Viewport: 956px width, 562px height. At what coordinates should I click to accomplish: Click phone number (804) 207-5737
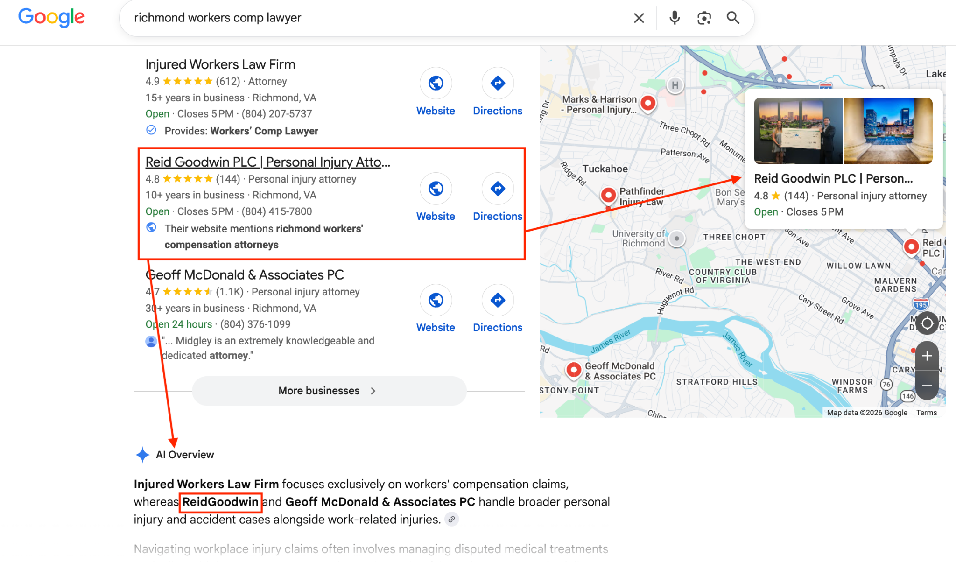[x=277, y=114]
